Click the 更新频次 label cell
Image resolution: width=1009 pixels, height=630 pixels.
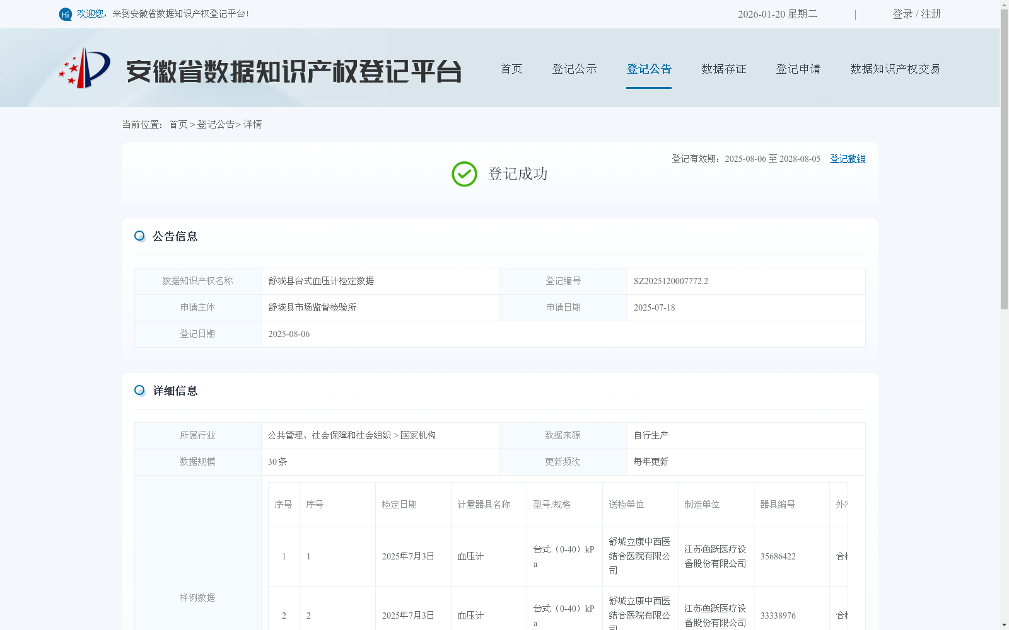pyautogui.click(x=563, y=462)
